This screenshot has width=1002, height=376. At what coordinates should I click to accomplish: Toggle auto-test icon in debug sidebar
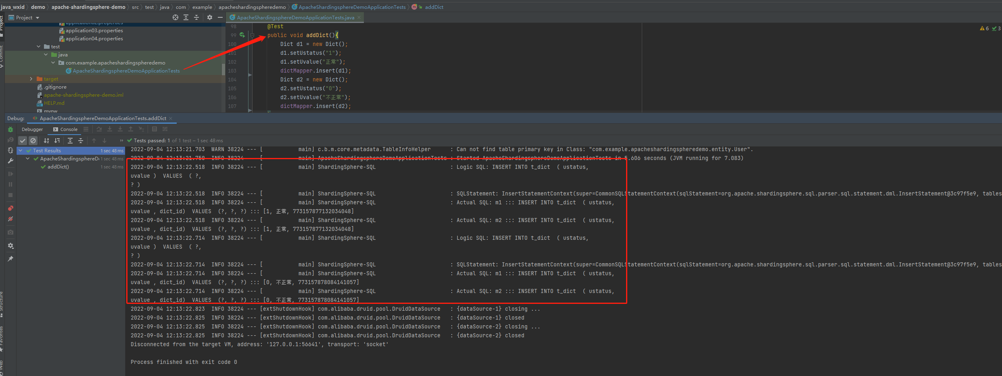10,150
